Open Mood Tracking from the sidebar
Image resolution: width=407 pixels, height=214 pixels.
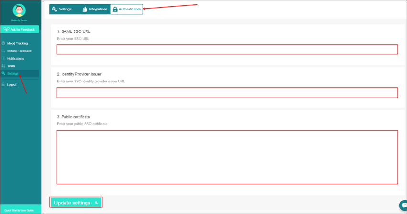pos(17,43)
